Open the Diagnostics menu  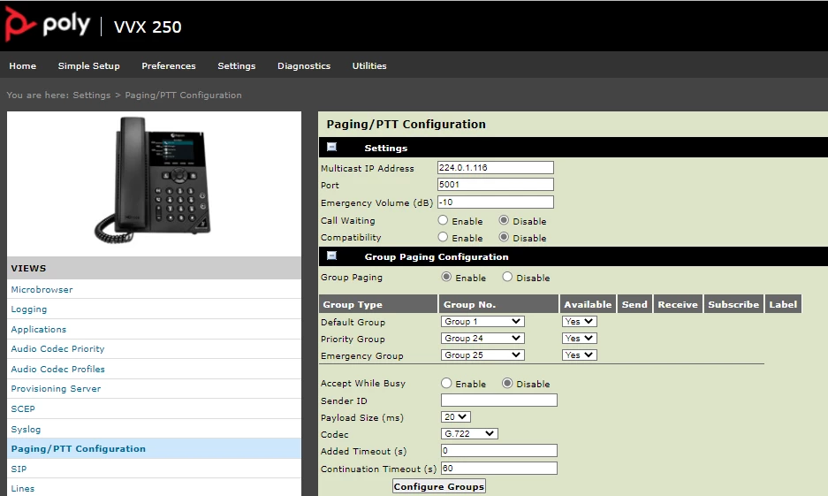(x=304, y=66)
